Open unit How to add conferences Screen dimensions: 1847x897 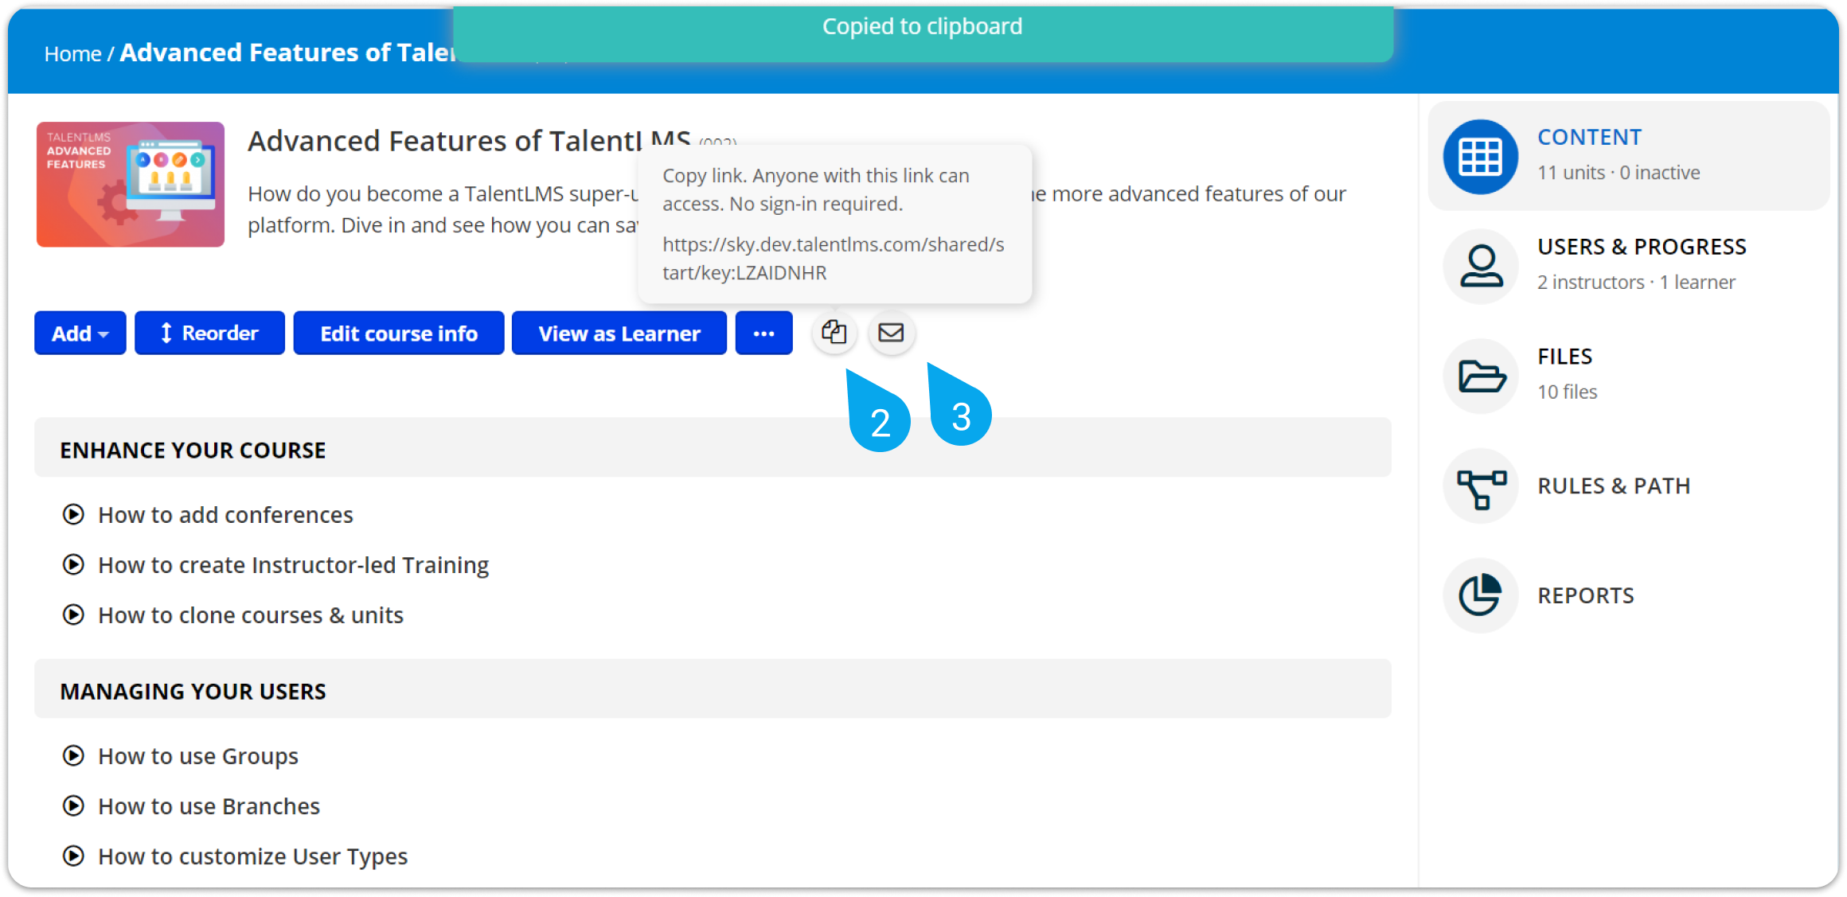click(x=225, y=515)
